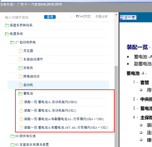152x147 pixels.
Task: Expand the 92 车窗刮水和清洗装置 node
Action: pos(32,145)
